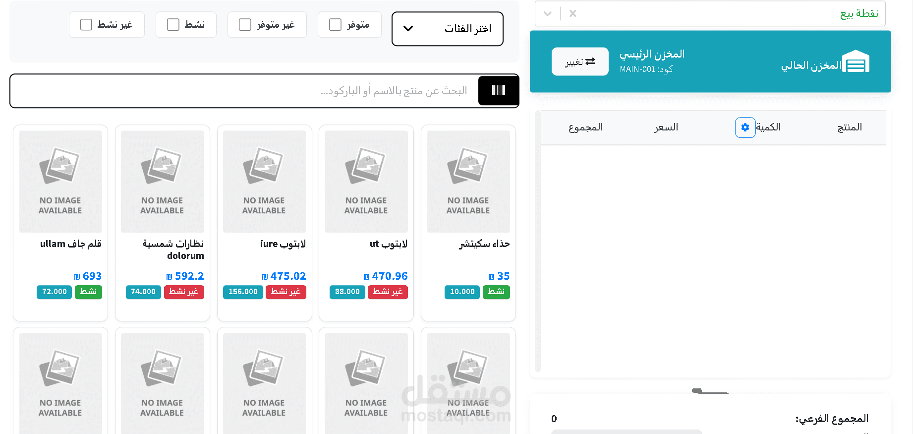Click price 592.2 on نظارات شمسية card

point(185,276)
